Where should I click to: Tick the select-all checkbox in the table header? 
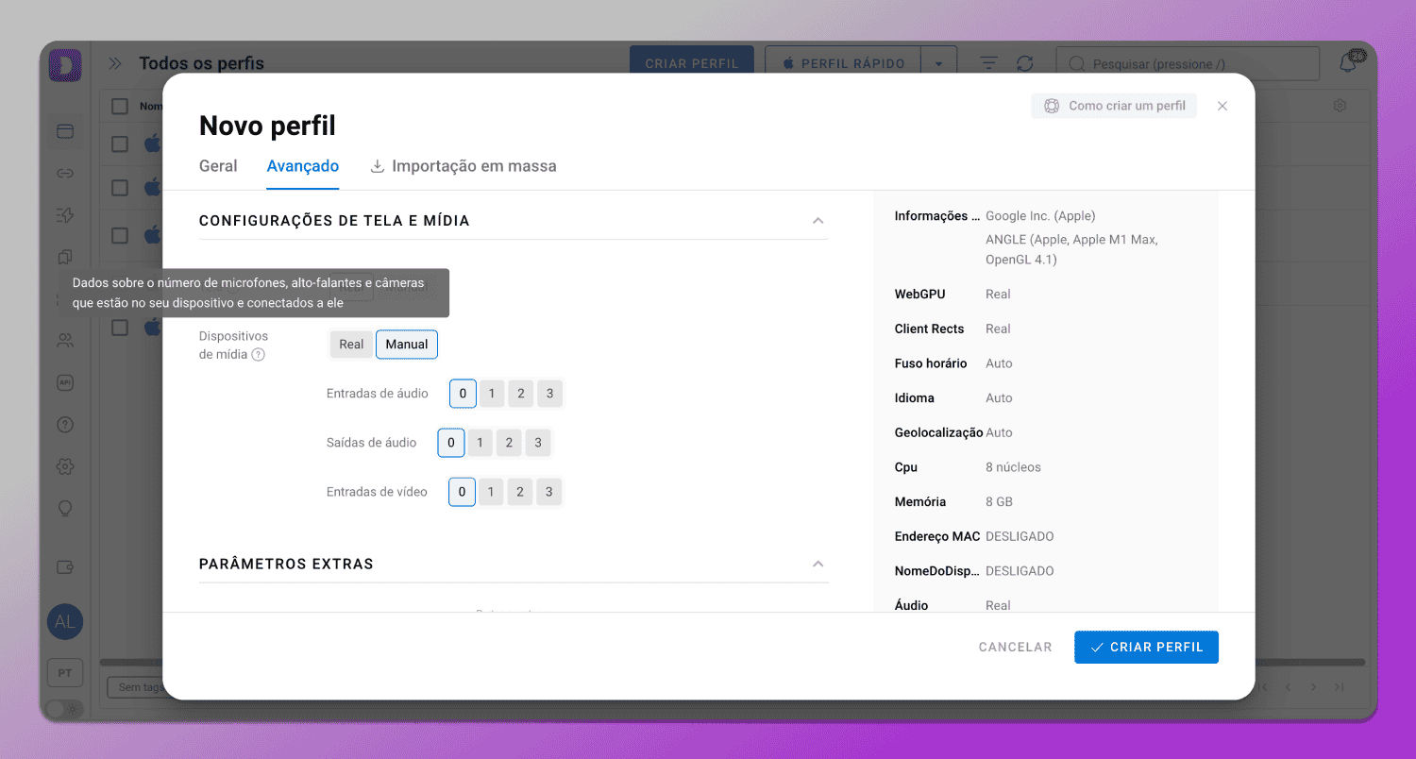[x=120, y=106]
